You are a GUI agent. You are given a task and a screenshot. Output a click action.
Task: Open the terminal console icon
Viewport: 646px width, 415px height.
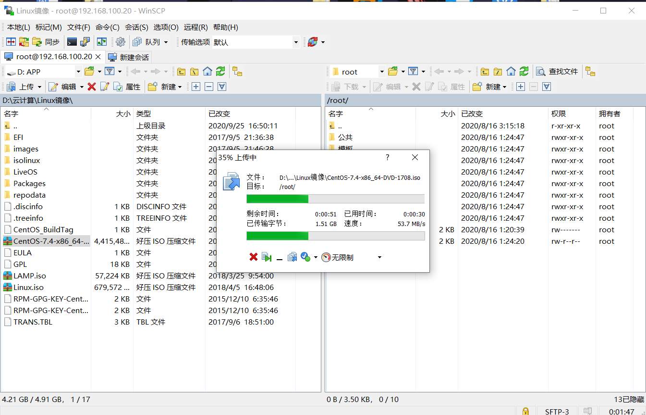(x=72, y=42)
